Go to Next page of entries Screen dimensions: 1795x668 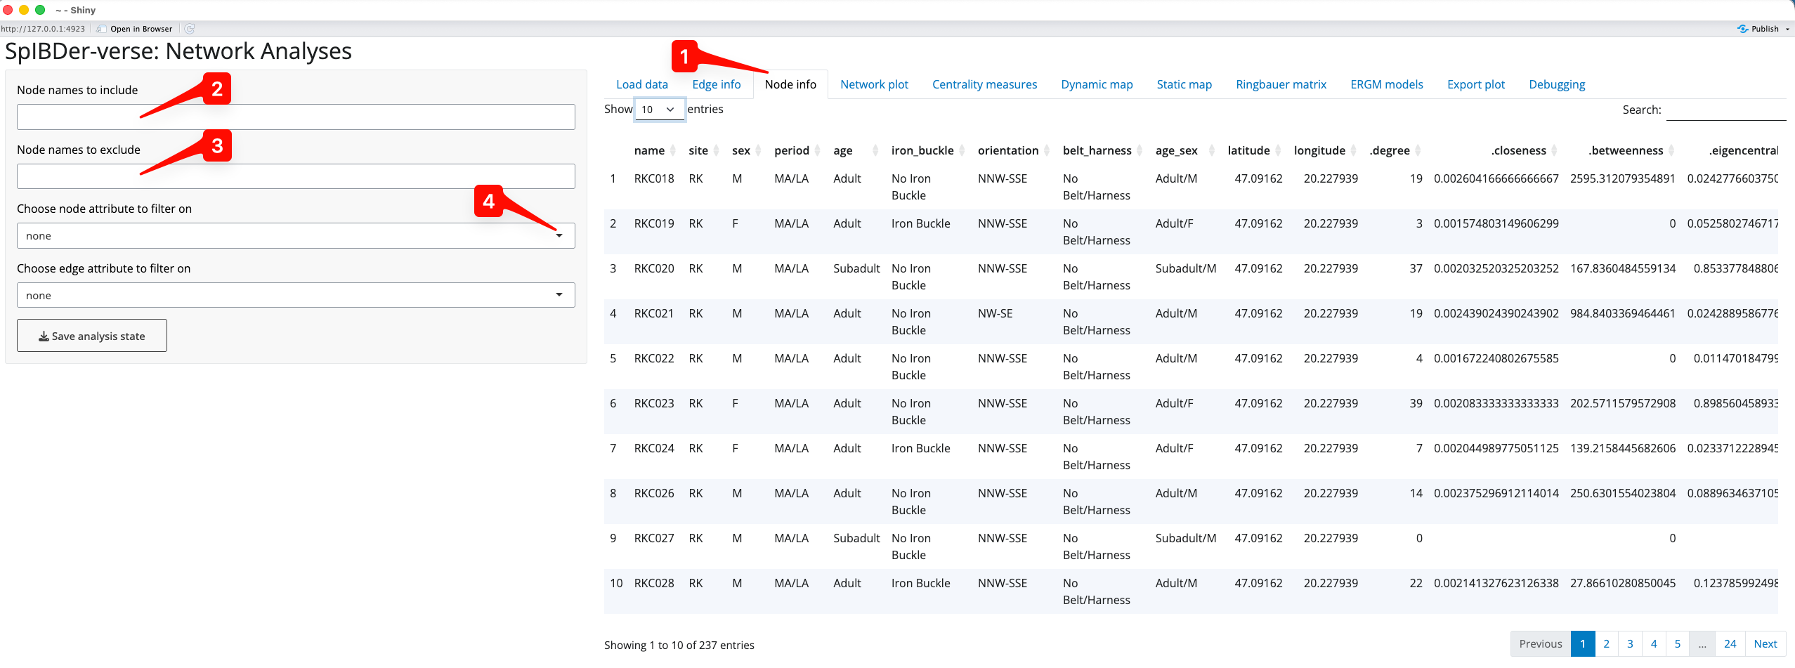pos(1765,643)
